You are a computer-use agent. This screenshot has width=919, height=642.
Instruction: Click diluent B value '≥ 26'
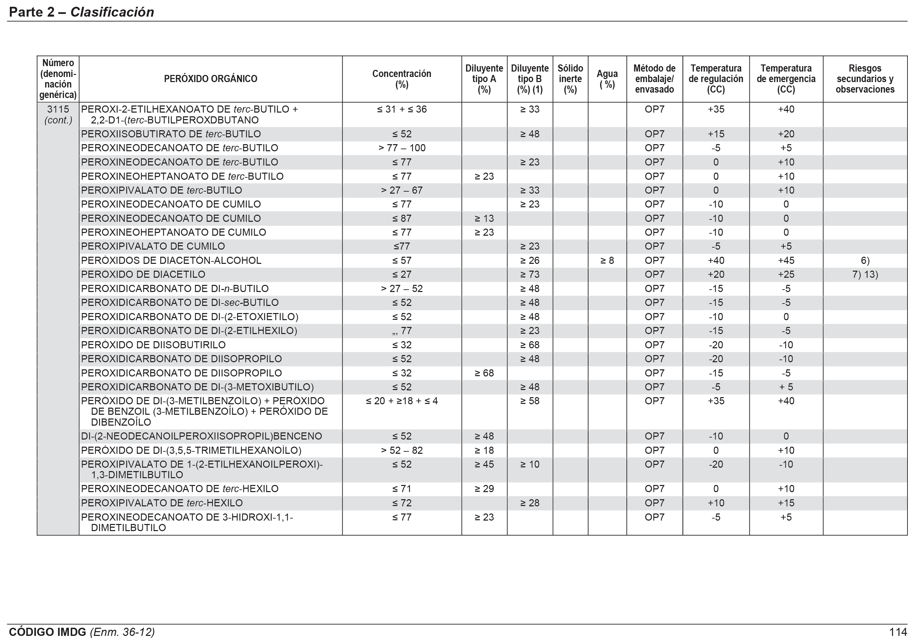coord(530,260)
